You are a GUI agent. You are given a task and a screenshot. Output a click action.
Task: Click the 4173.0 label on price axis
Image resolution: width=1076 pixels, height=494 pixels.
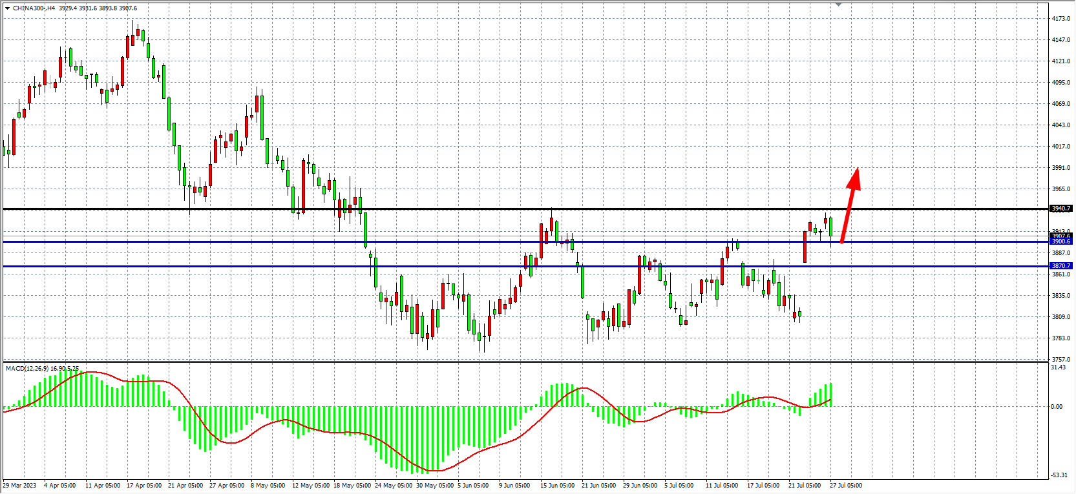1060,19
